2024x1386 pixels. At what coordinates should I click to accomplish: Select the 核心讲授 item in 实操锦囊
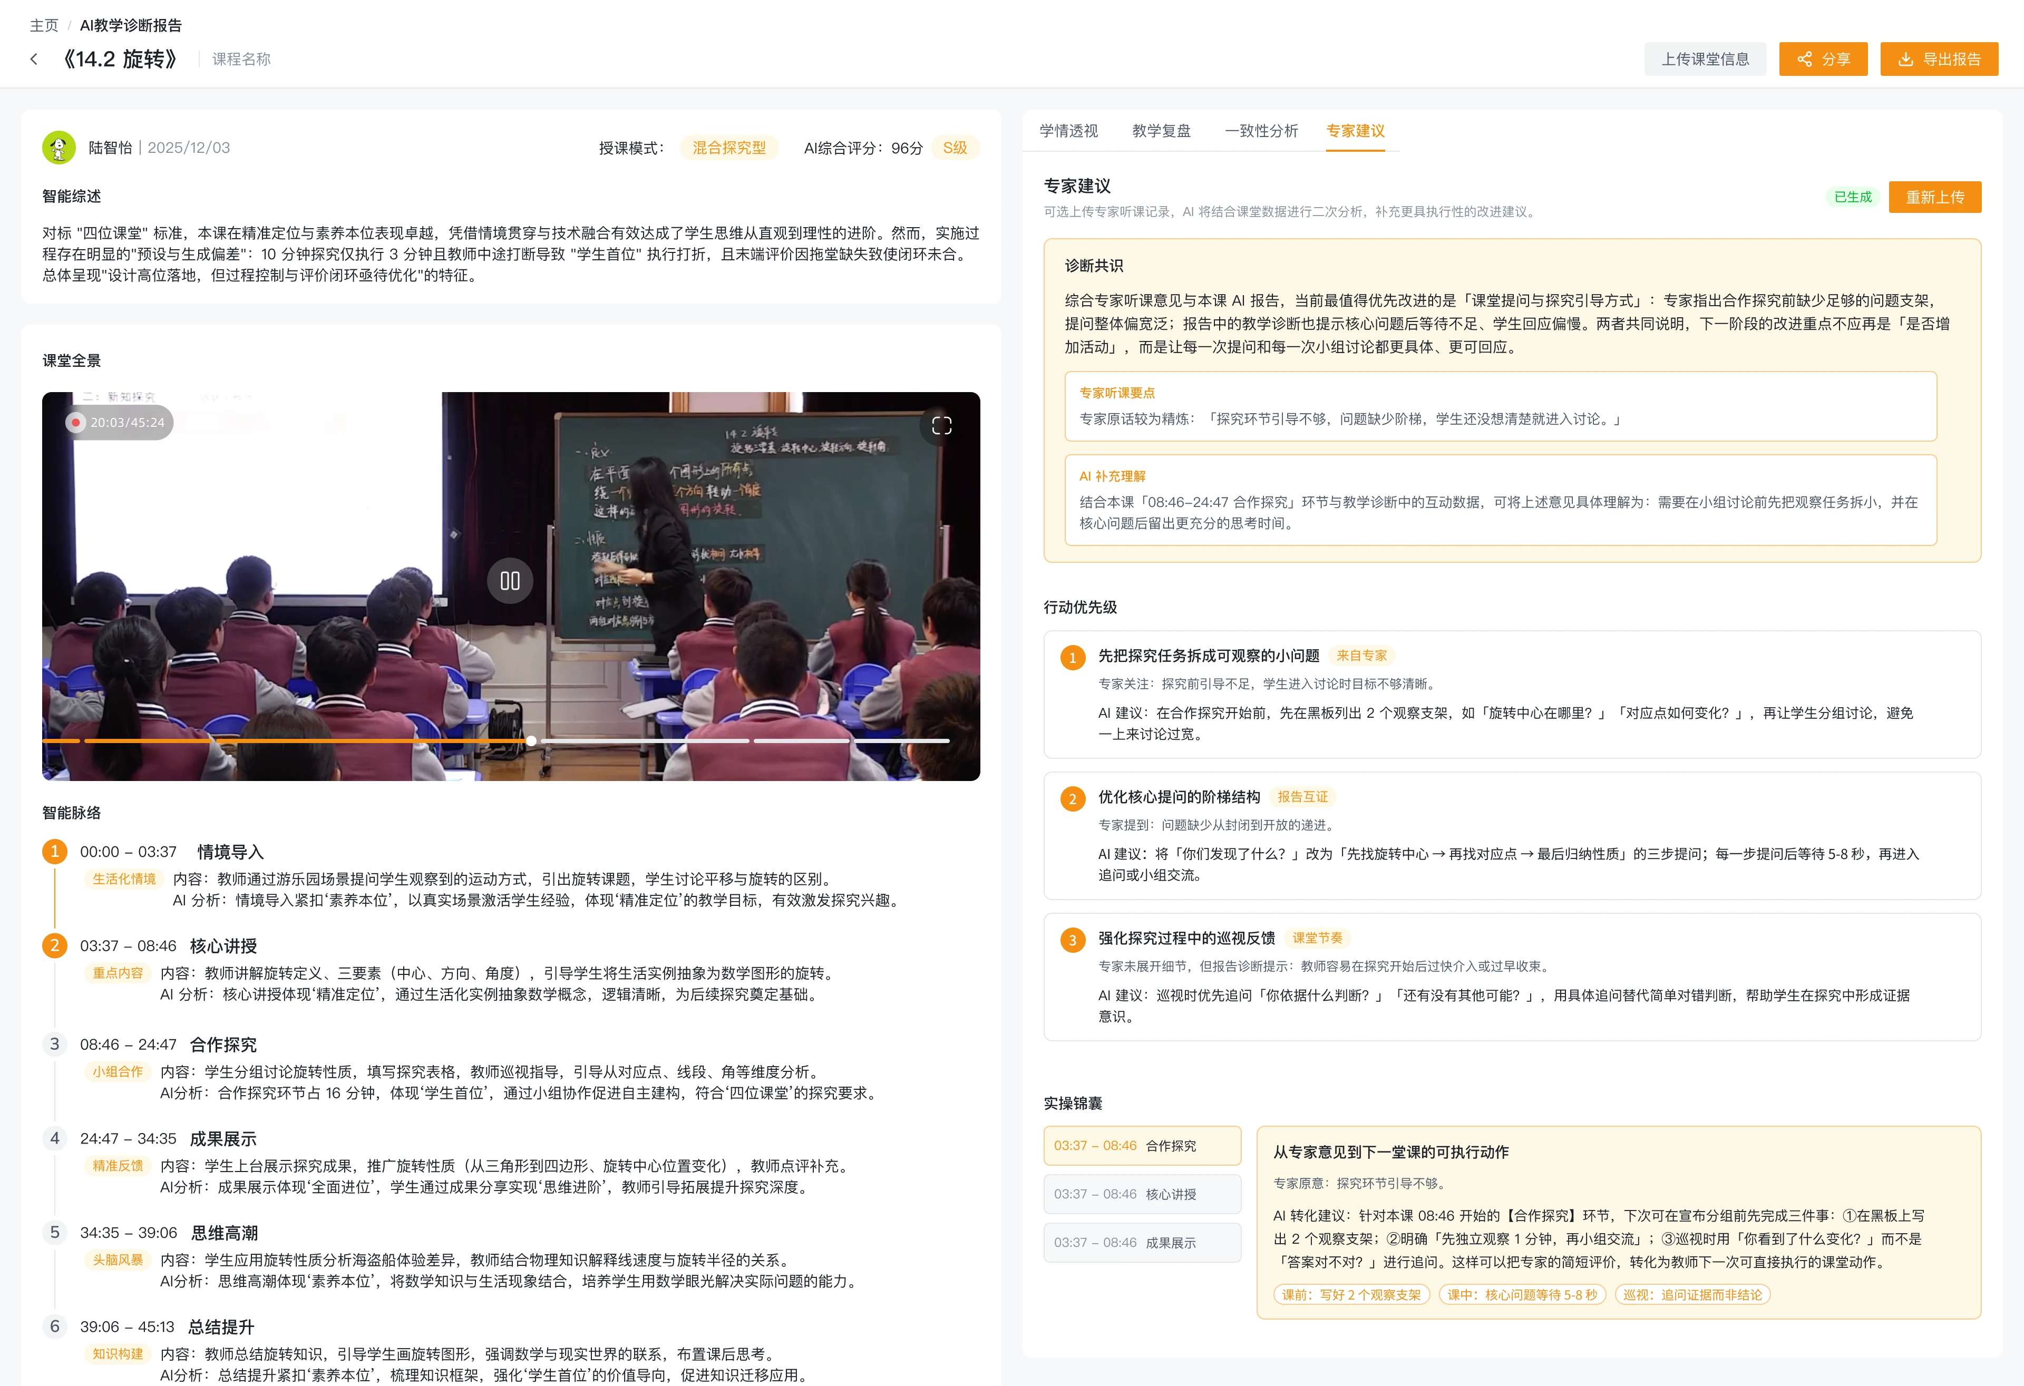1142,1195
